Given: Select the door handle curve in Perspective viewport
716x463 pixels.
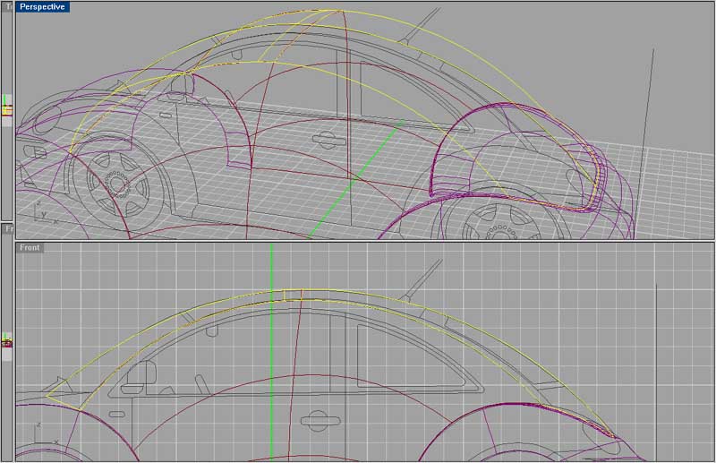Looking at the screenshot, I should 328,140.
